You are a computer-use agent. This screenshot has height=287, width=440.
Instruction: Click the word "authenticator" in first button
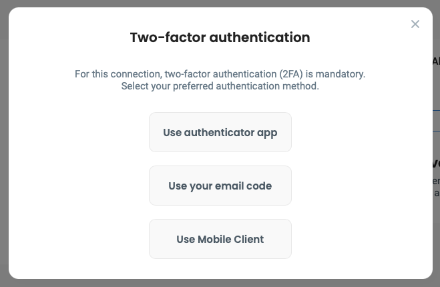218,132
